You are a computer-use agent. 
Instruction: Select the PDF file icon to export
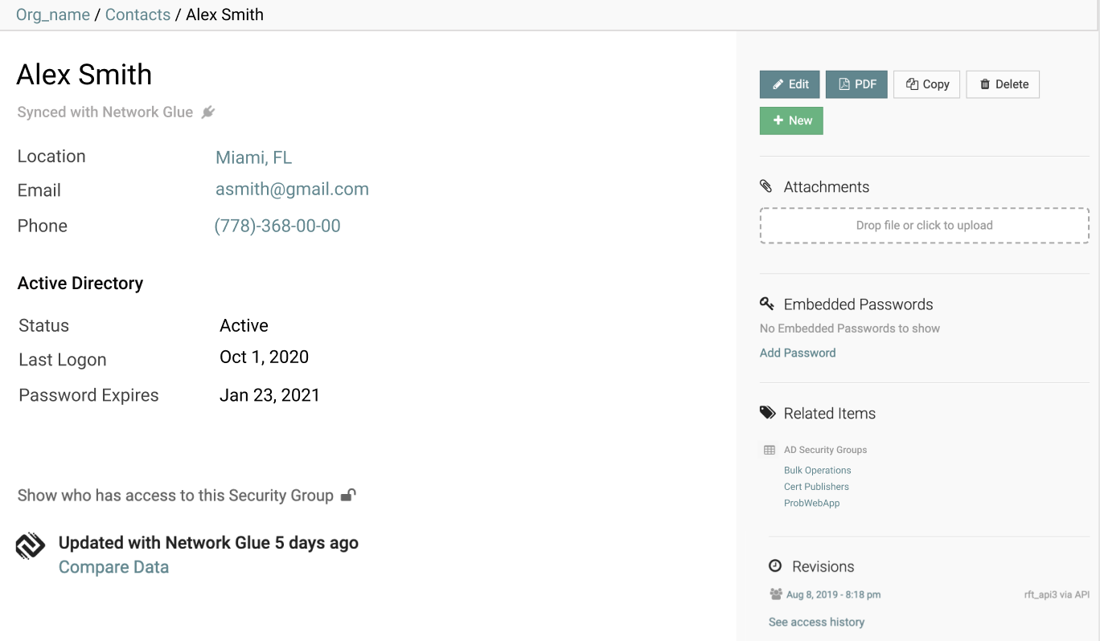pos(844,84)
